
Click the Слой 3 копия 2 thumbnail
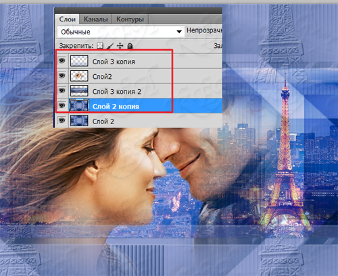click(79, 90)
